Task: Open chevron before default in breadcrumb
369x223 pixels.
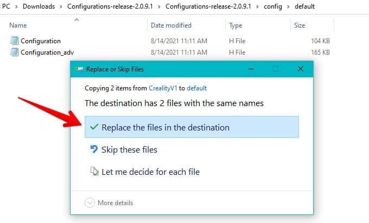Action: (x=288, y=6)
